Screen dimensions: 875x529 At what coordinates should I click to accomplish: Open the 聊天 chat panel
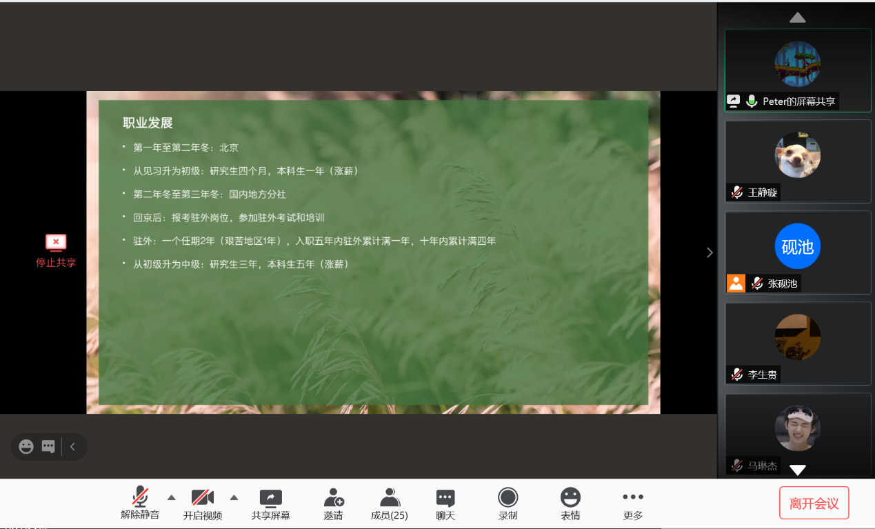445,503
